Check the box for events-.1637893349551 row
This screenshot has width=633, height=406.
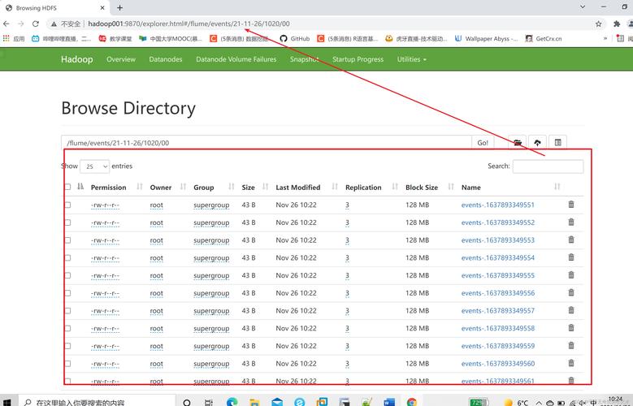(x=67, y=205)
